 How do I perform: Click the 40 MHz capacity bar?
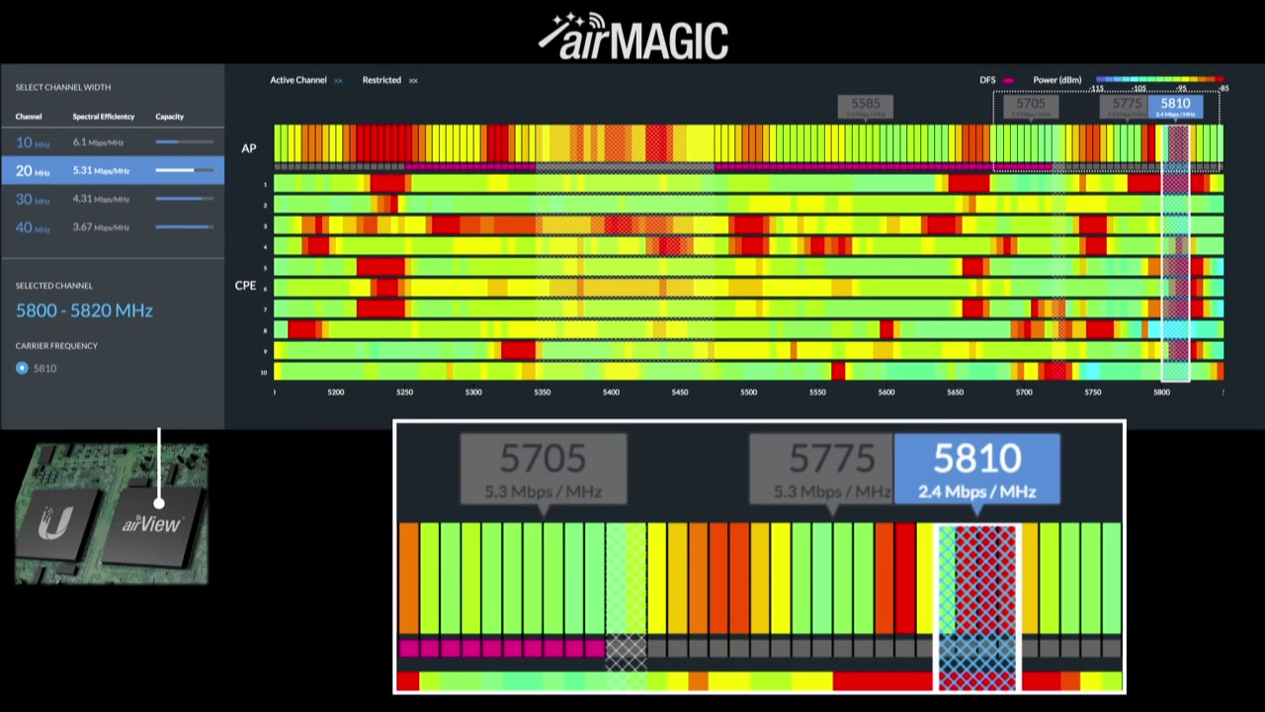pos(183,227)
